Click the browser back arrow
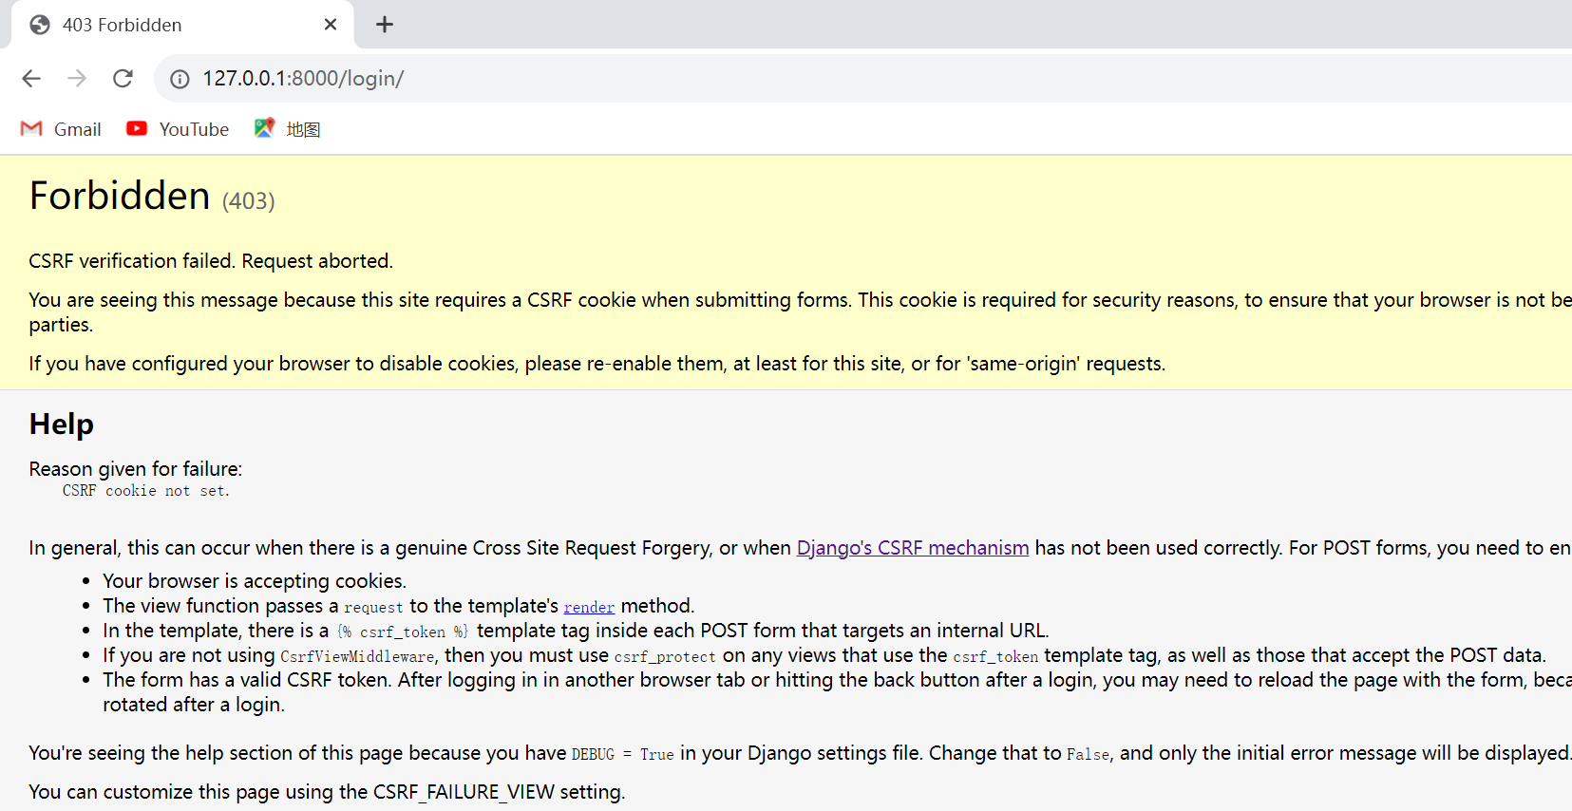Image resolution: width=1572 pixels, height=811 pixels. 31,79
